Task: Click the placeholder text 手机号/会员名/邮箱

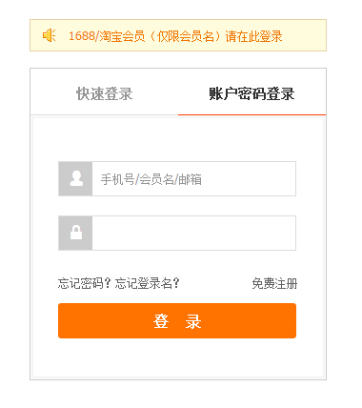Action: [151, 179]
